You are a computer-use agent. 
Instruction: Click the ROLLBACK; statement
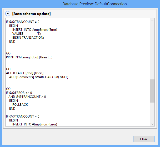[20, 104]
